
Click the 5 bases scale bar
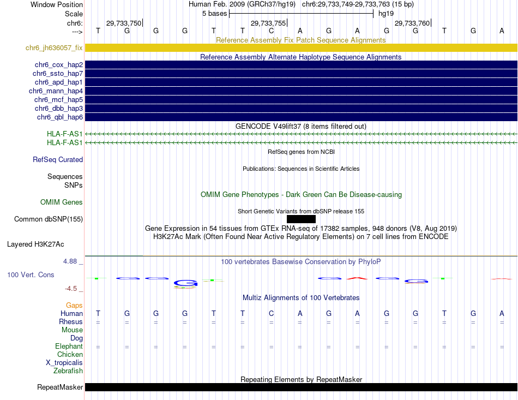(301, 14)
